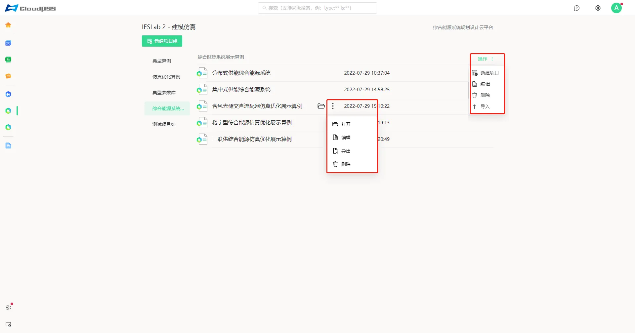
Task: Open help question mark icon
Action: (577, 8)
